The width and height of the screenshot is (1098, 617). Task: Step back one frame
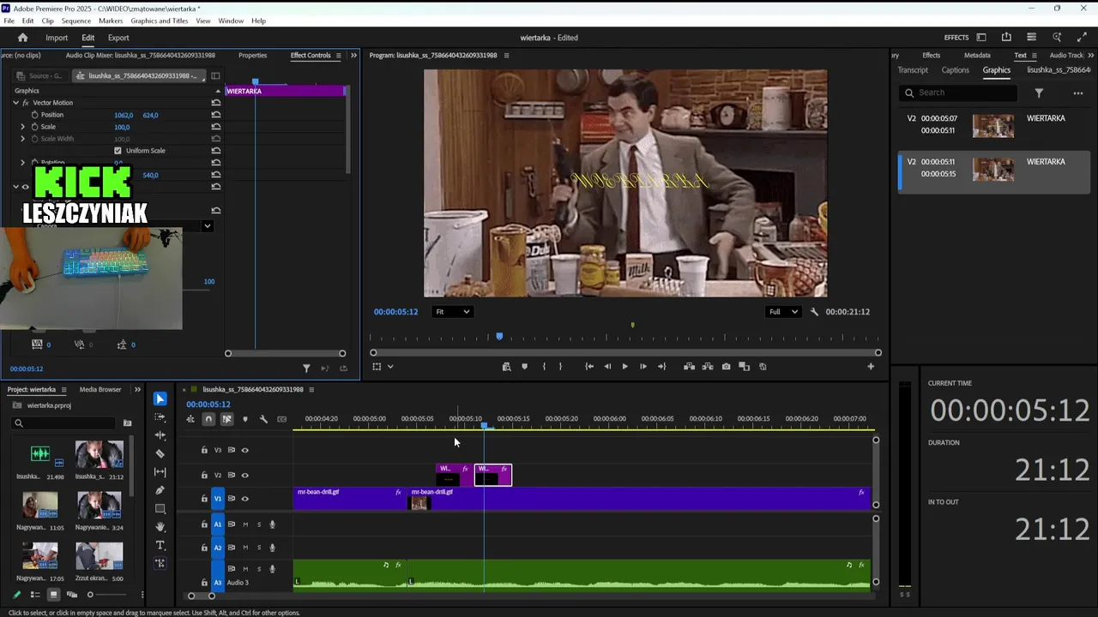point(607,367)
